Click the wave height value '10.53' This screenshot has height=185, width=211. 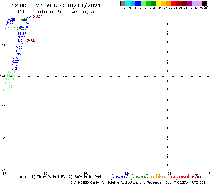[x=18, y=48]
